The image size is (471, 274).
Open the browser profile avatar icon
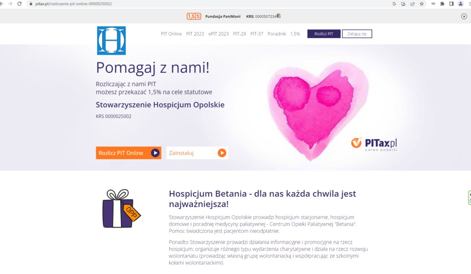(x=460, y=4)
